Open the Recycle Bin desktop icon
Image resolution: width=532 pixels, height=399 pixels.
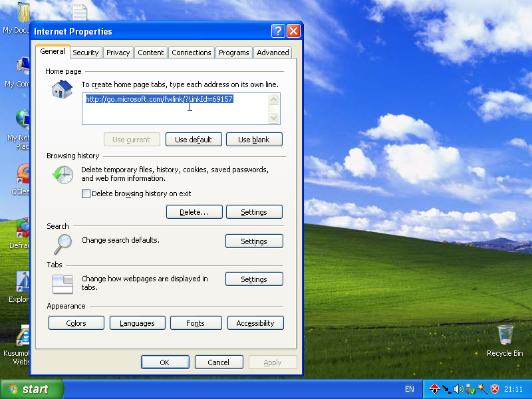pyautogui.click(x=505, y=340)
